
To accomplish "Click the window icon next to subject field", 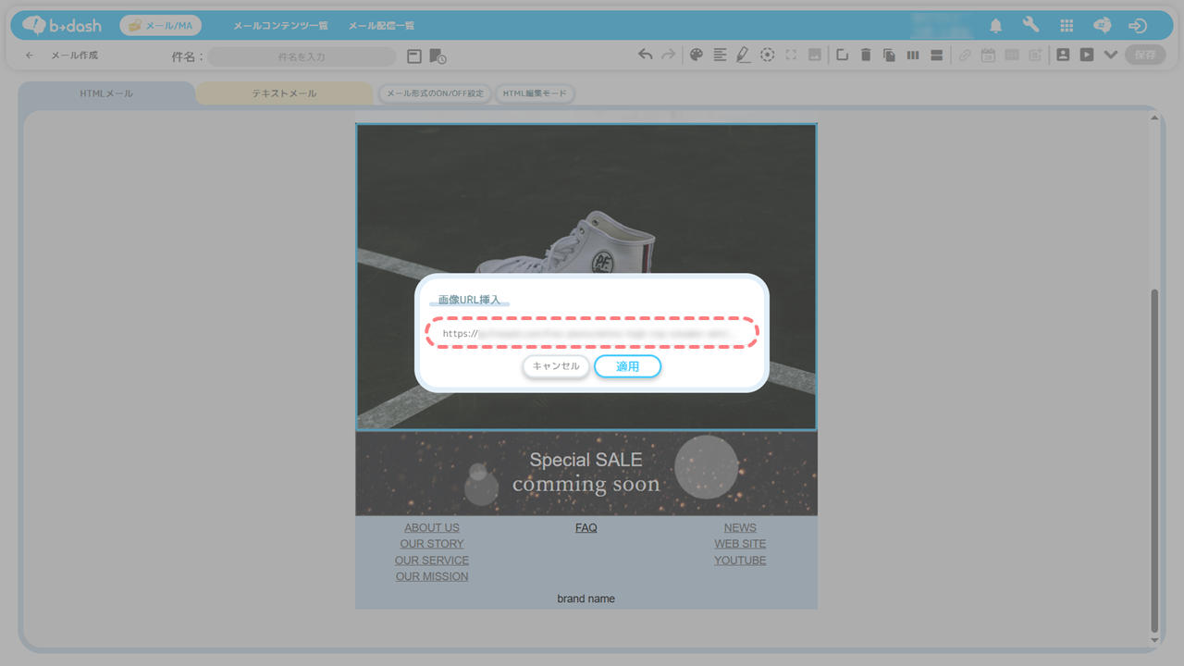I will click(x=414, y=56).
